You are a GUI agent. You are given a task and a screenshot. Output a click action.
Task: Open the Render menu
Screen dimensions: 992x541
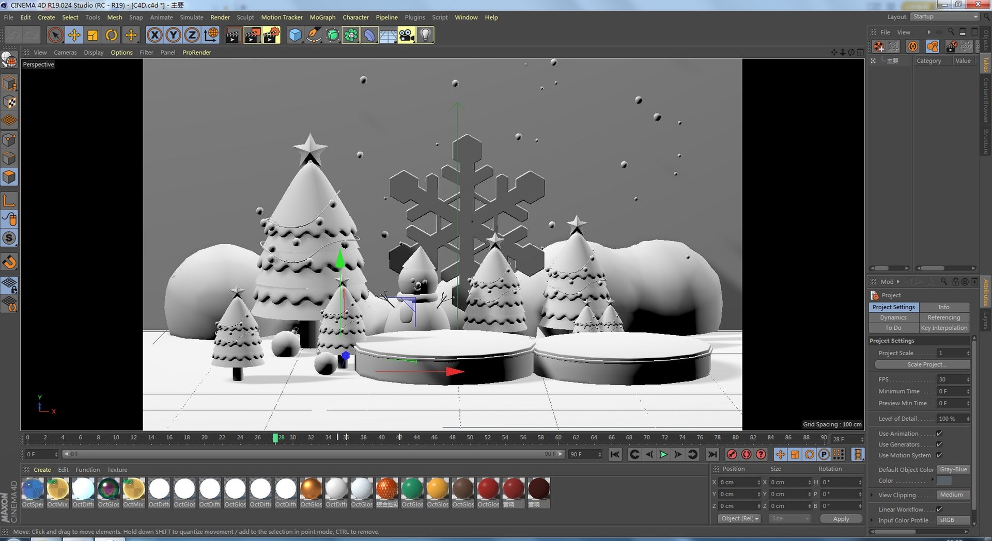(220, 17)
